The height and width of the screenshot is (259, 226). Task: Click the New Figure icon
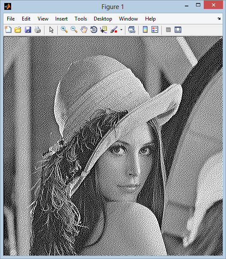coord(8,30)
